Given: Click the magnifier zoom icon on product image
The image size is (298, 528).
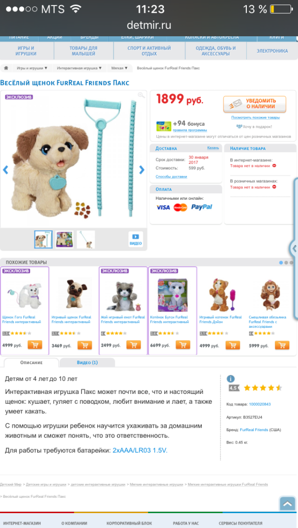Looking at the screenshot, I should [142, 95].
